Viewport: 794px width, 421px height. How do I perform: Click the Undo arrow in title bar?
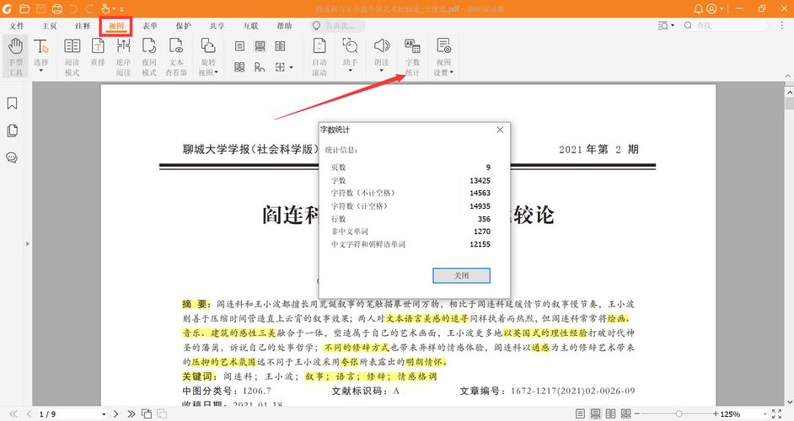coord(73,8)
